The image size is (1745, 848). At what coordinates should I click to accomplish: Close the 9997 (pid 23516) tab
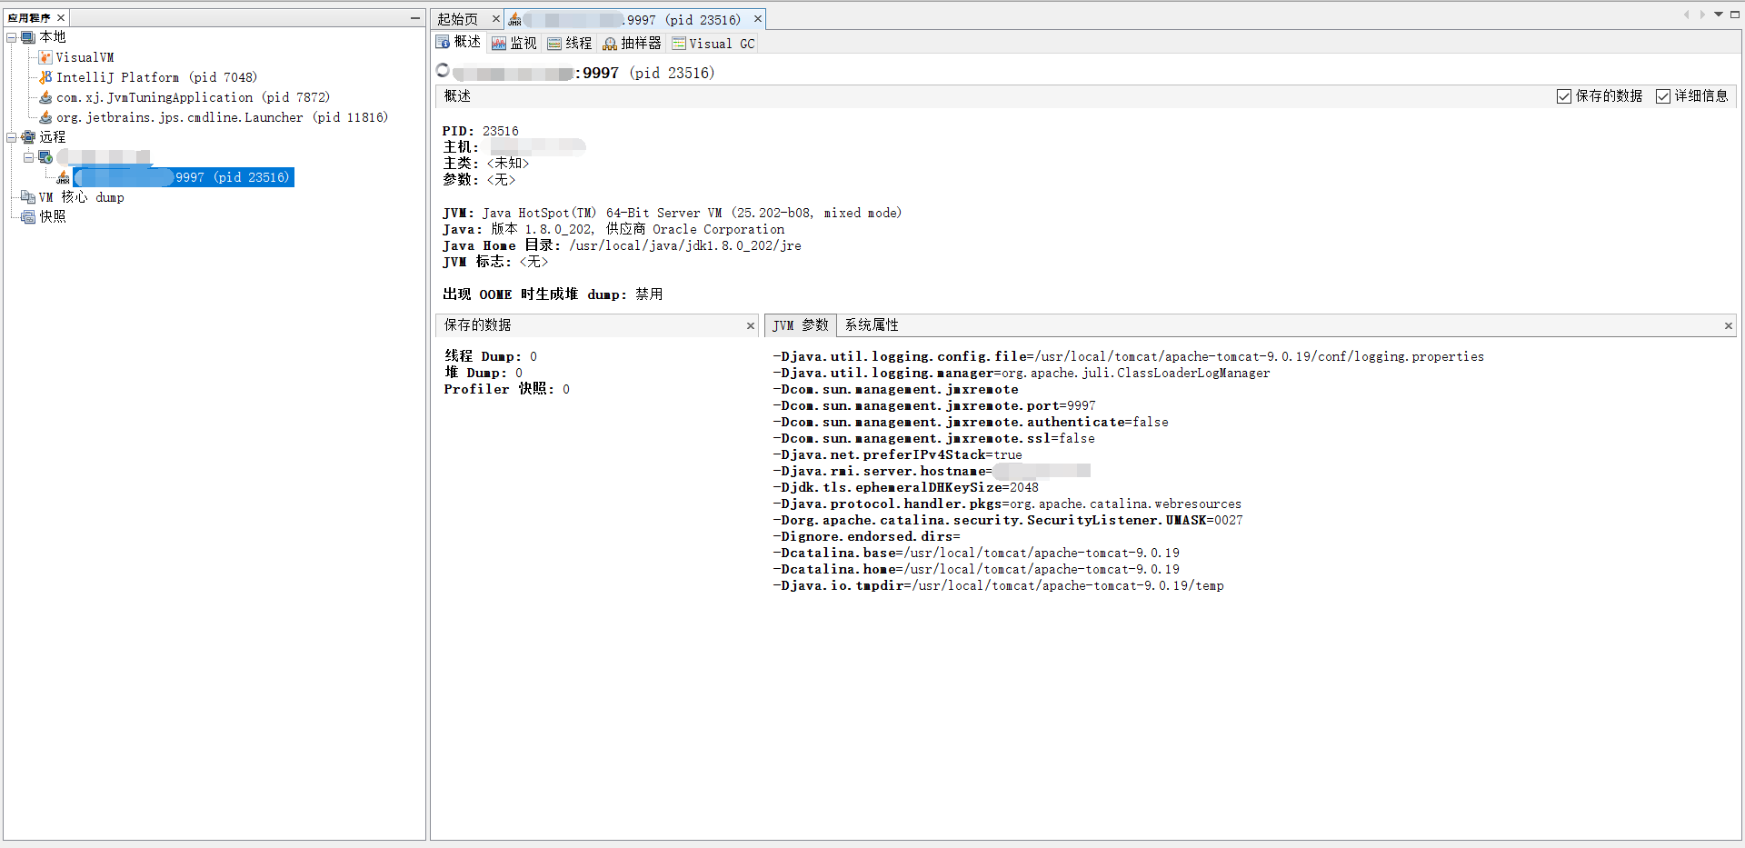coord(758,19)
